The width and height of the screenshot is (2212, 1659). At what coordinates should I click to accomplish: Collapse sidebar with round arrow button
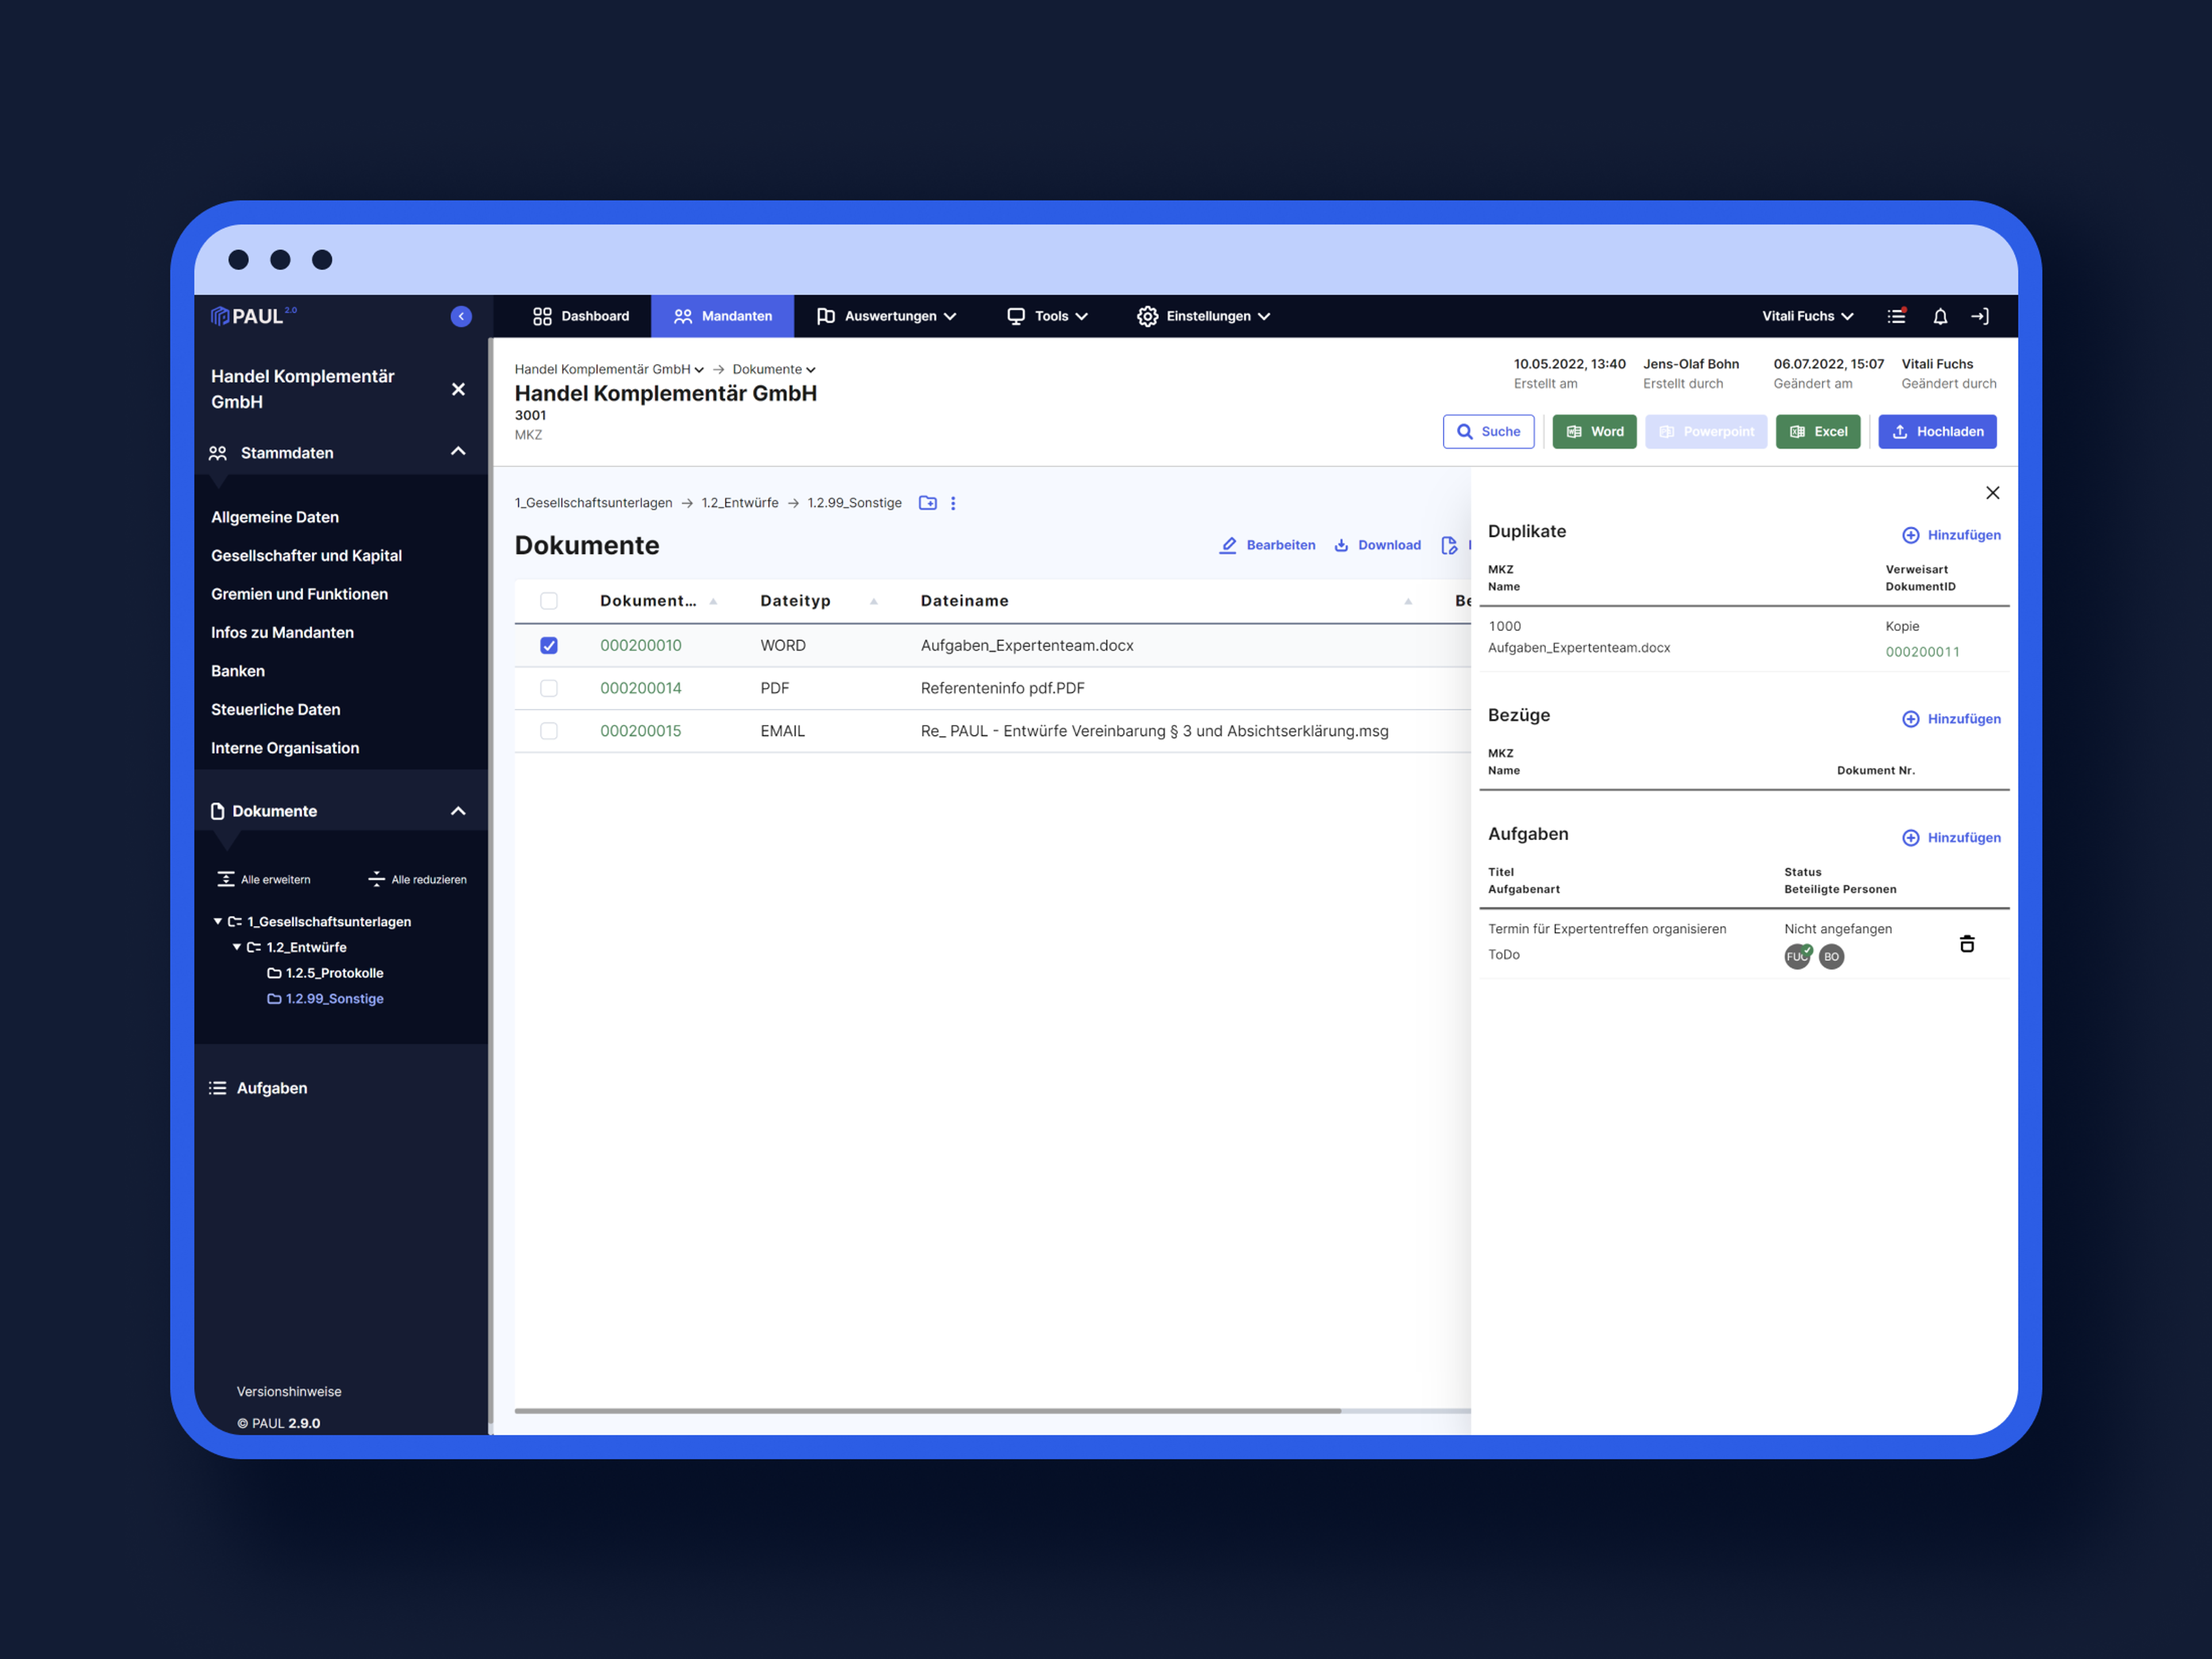[461, 316]
